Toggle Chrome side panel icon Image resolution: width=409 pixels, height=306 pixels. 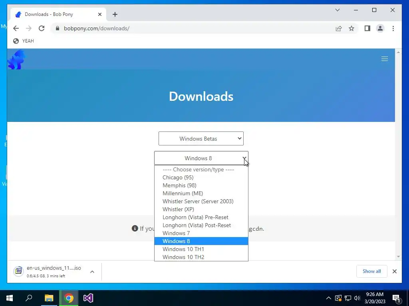[367, 28]
